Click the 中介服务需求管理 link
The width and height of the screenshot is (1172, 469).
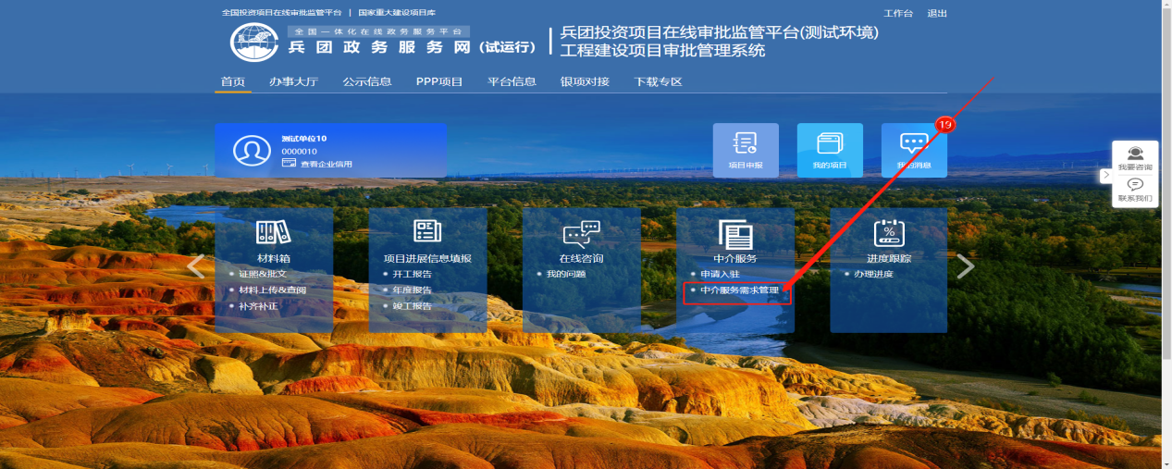point(739,290)
